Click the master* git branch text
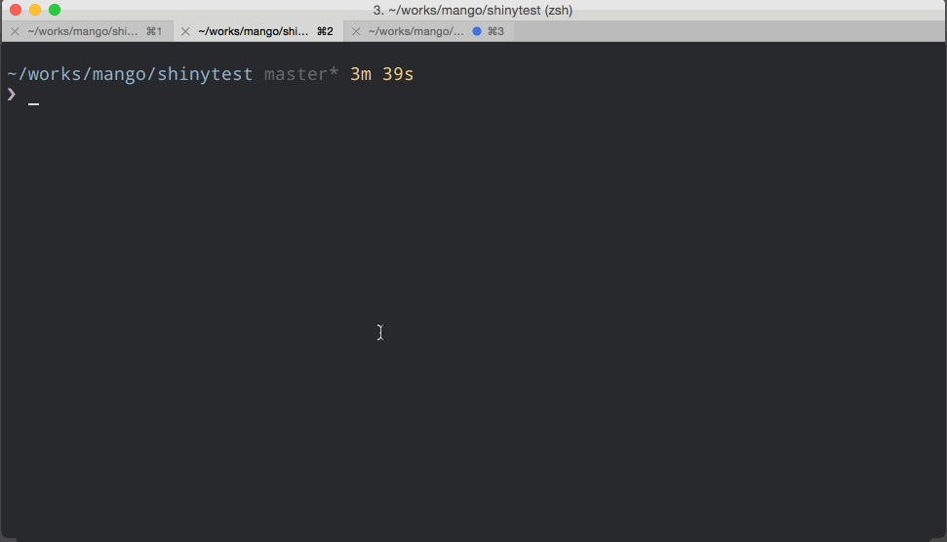Viewport: 947px width, 542px height. [300, 74]
